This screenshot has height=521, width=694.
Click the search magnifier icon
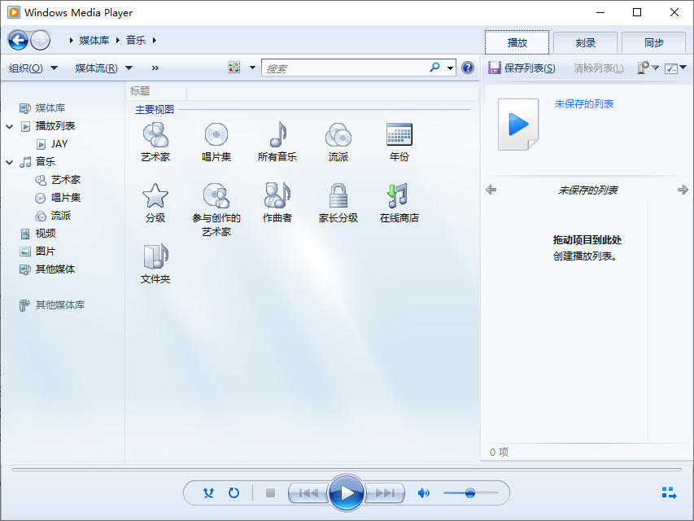[435, 68]
